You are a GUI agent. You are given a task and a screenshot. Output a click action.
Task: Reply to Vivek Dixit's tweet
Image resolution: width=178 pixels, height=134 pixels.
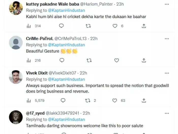(x=63, y=101)
